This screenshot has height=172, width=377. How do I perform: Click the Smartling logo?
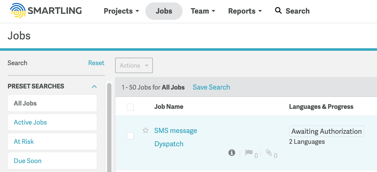(45, 11)
